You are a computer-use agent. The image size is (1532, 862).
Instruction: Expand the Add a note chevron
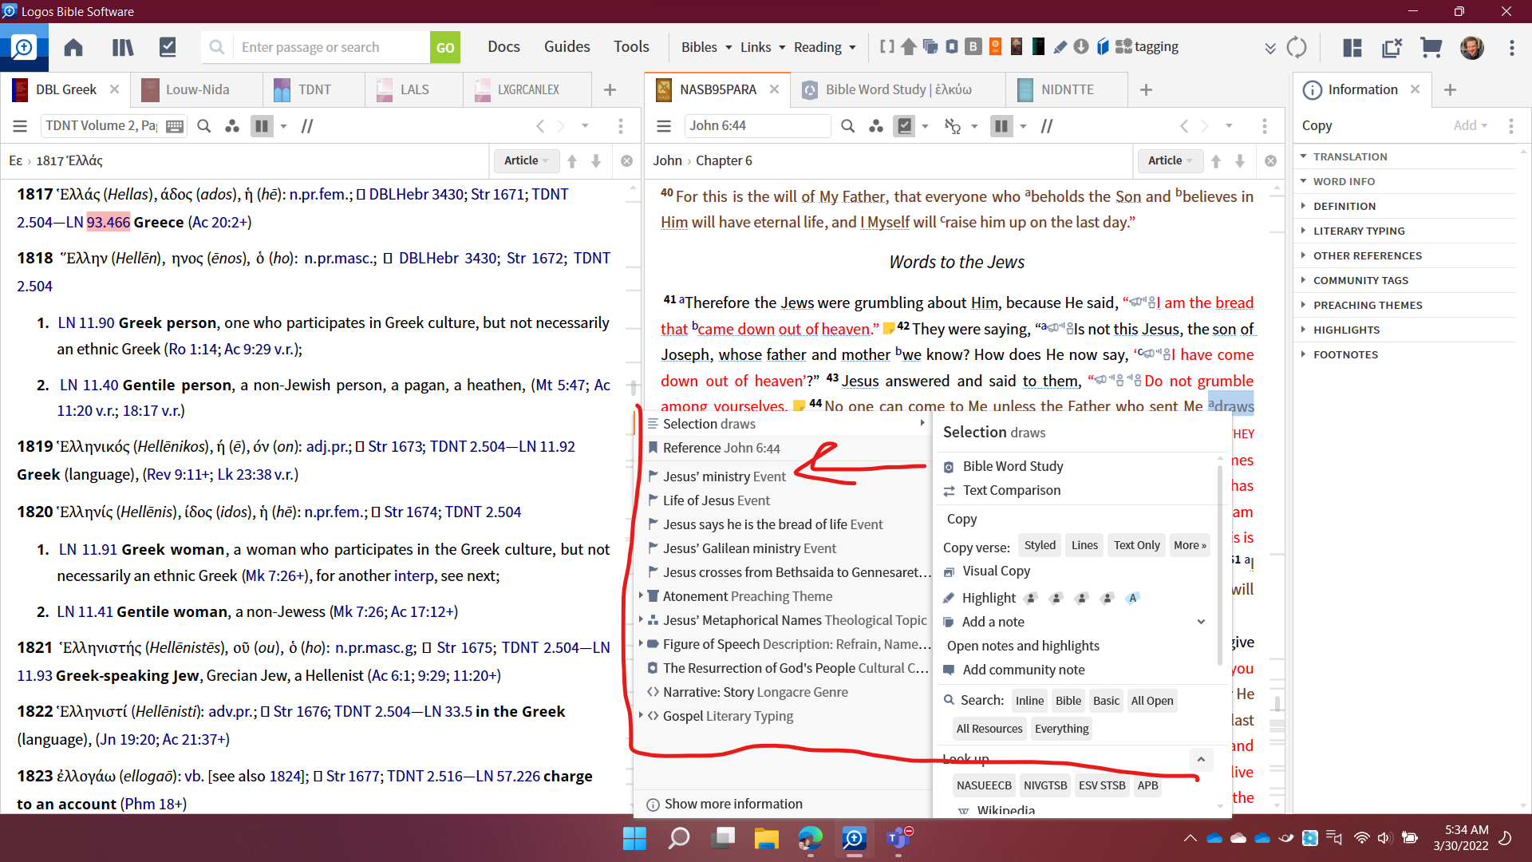tap(1201, 622)
